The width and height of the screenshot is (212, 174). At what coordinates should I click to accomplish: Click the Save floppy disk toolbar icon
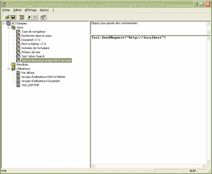[13, 17]
